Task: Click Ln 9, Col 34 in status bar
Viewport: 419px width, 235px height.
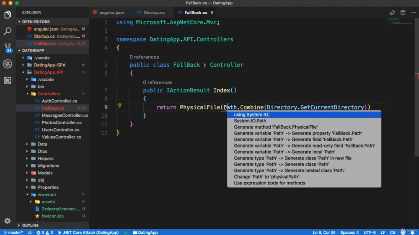Action: (x=324, y=232)
